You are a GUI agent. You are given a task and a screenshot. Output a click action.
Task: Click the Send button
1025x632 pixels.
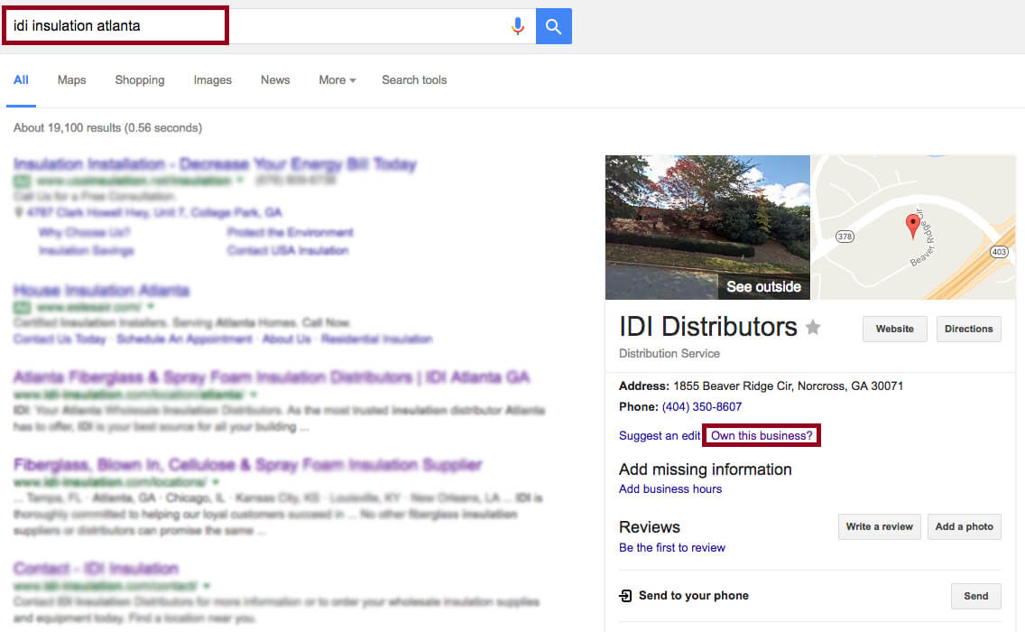tap(976, 596)
